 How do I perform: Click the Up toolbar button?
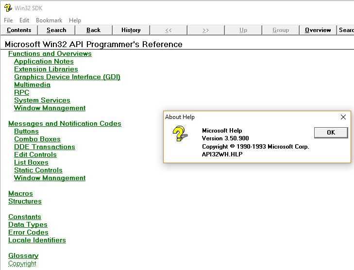243,30
